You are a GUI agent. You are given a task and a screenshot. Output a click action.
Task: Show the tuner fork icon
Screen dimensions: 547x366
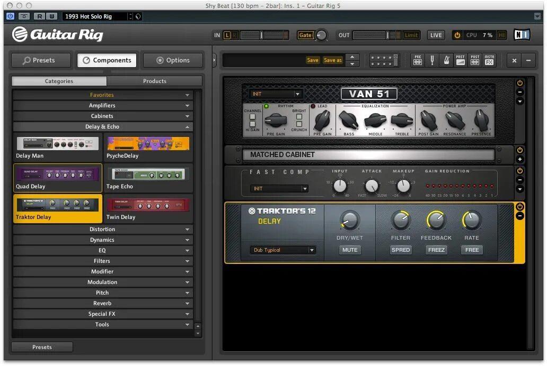[432, 60]
